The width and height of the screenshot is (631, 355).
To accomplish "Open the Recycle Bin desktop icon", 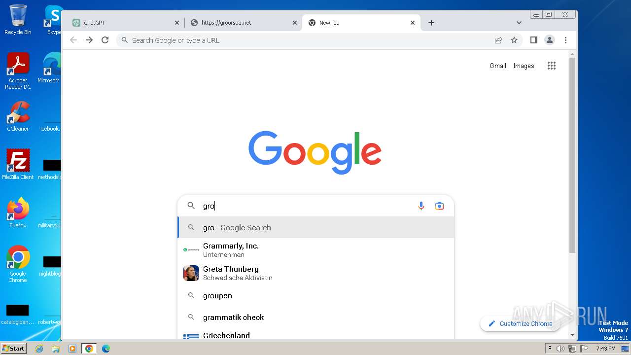I will (x=18, y=20).
